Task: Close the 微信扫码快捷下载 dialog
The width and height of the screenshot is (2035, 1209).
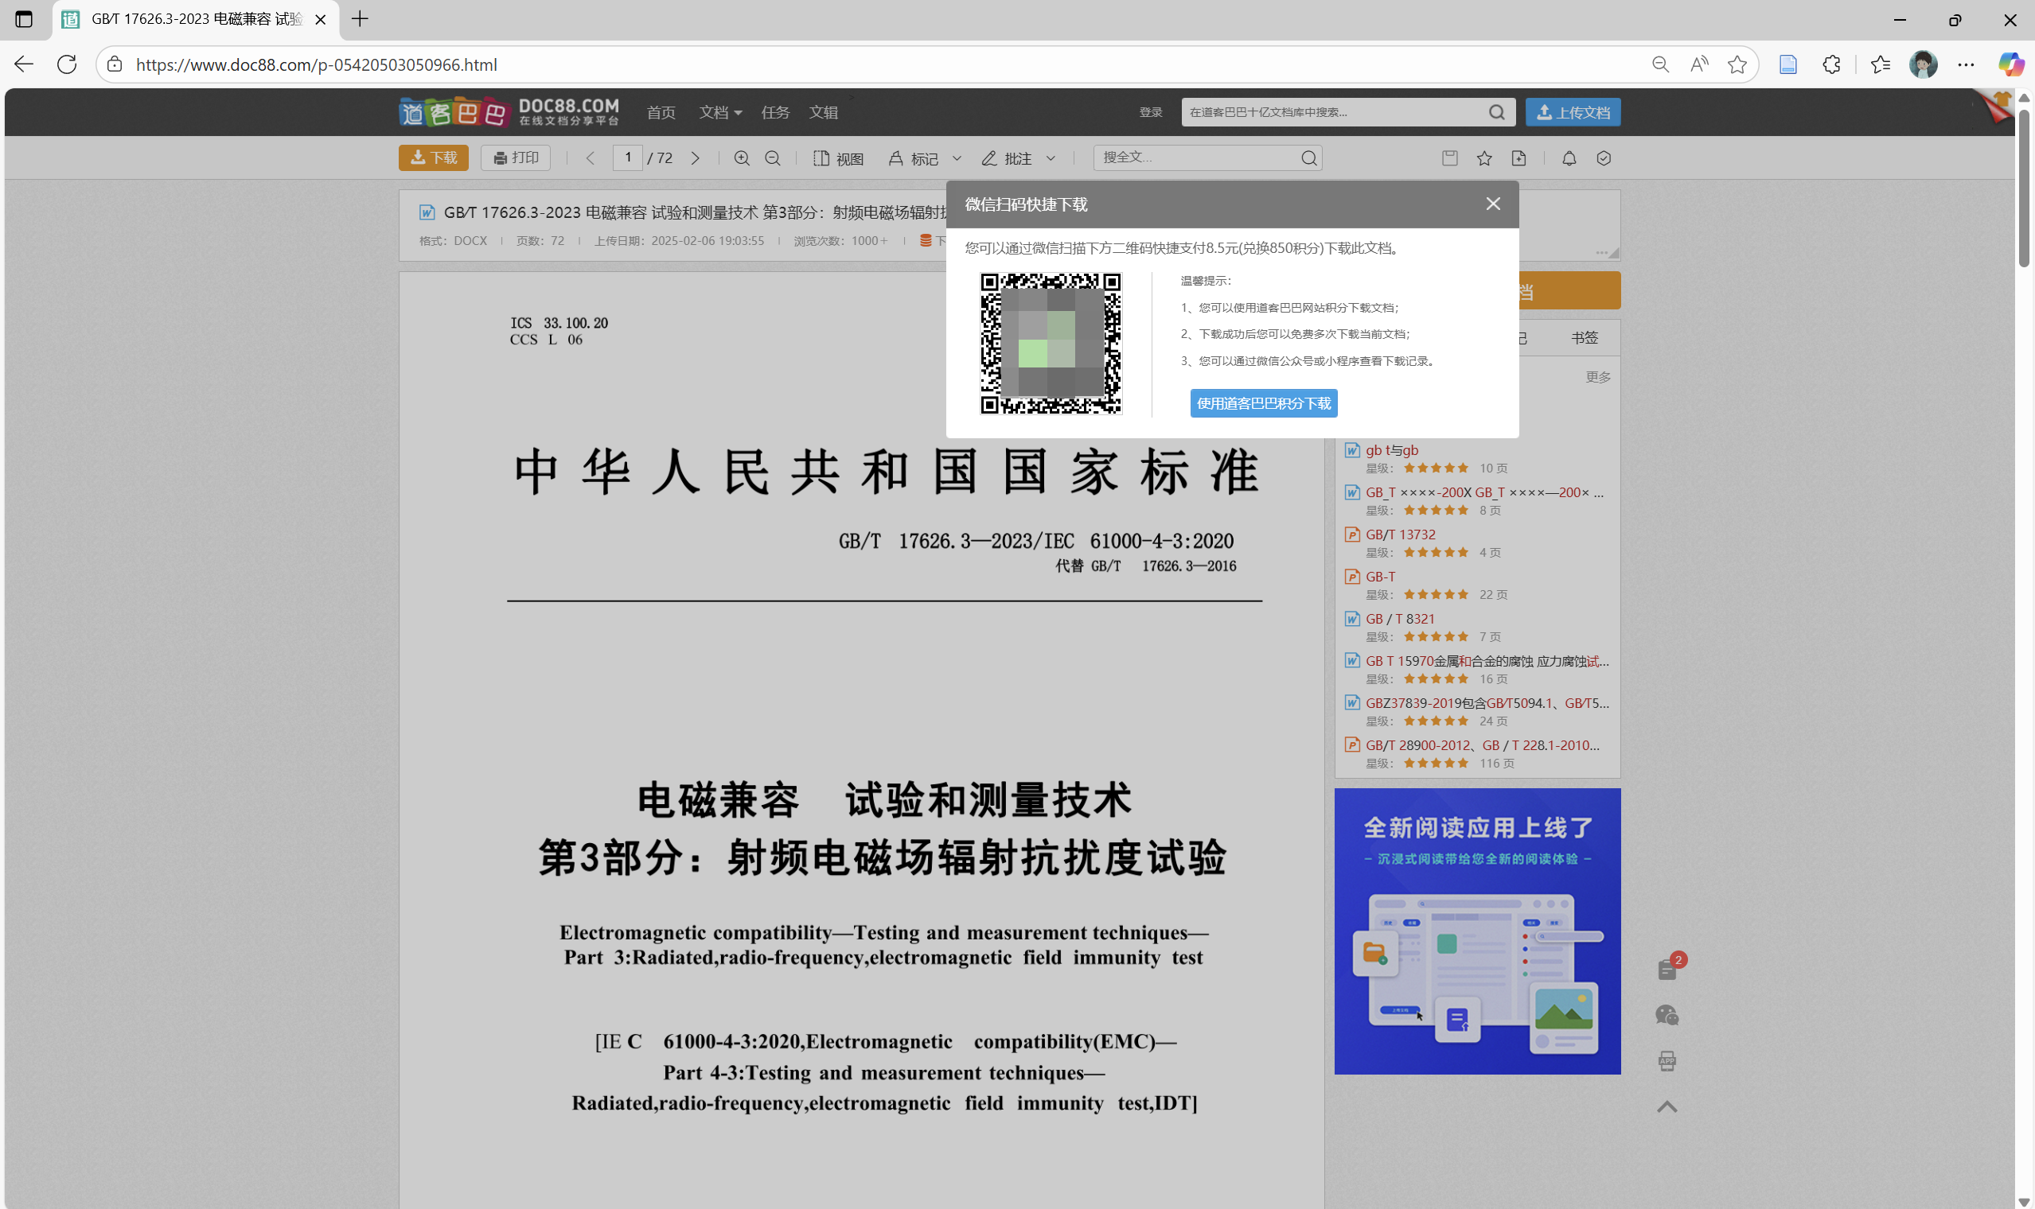Action: (1492, 204)
